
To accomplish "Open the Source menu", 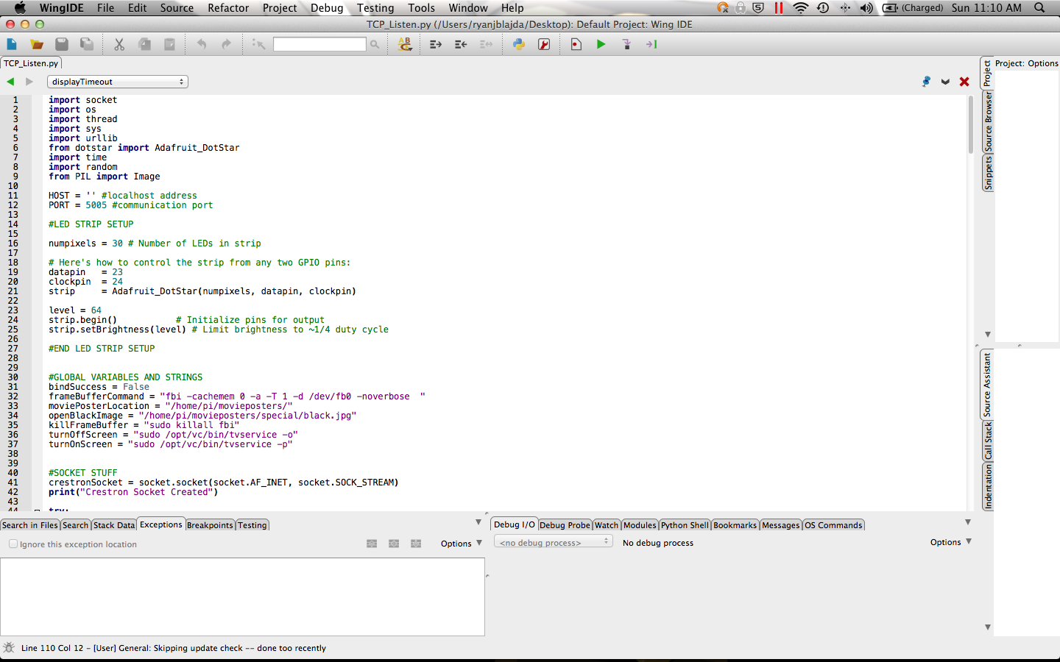I will pyautogui.click(x=177, y=8).
